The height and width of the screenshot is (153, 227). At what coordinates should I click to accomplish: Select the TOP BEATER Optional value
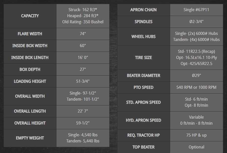click(x=196, y=147)
